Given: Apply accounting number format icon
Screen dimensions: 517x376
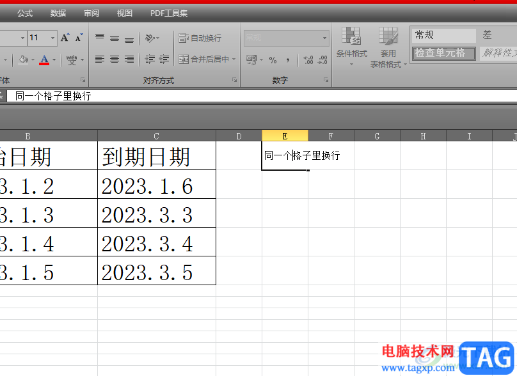Looking at the screenshot, I should [x=251, y=60].
